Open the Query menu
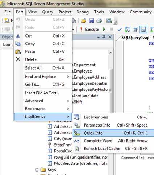 (x=48, y=12)
